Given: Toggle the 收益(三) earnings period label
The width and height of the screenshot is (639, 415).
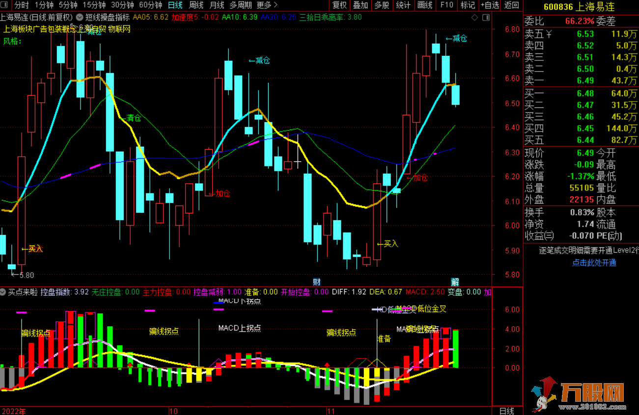Looking at the screenshot, I should 539,236.
